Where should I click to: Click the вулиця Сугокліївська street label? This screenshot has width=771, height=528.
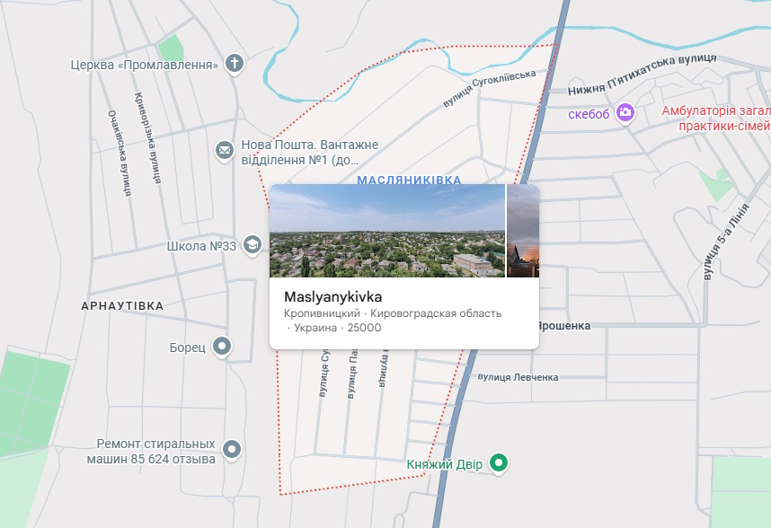click(489, 88)
